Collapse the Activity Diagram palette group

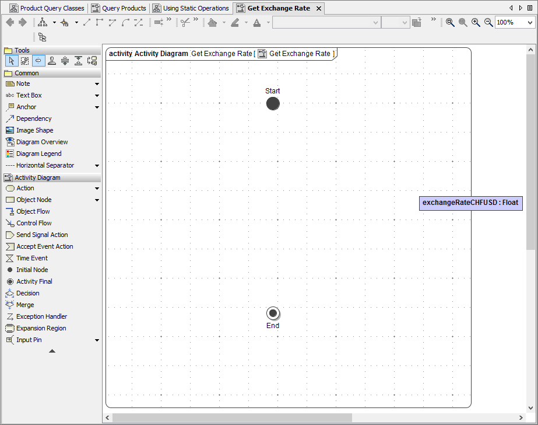click(37, 177)
